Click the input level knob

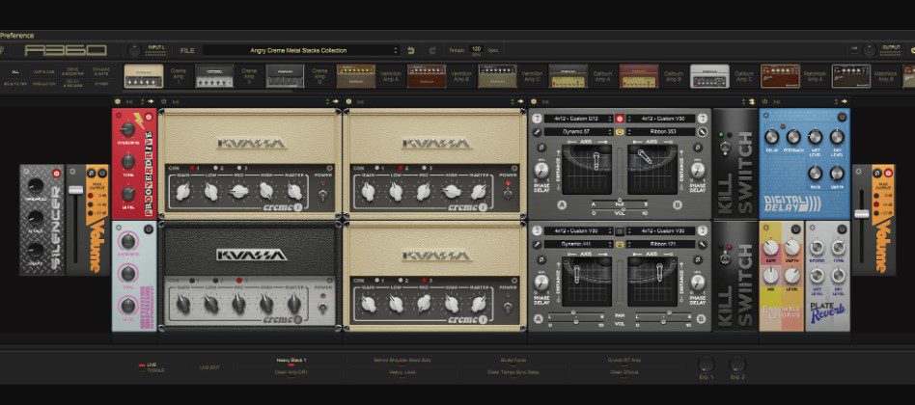click(135, 51)
